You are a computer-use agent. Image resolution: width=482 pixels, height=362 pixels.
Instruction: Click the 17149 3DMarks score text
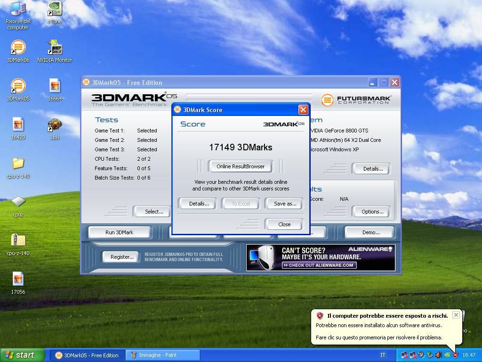click(241, 147)
